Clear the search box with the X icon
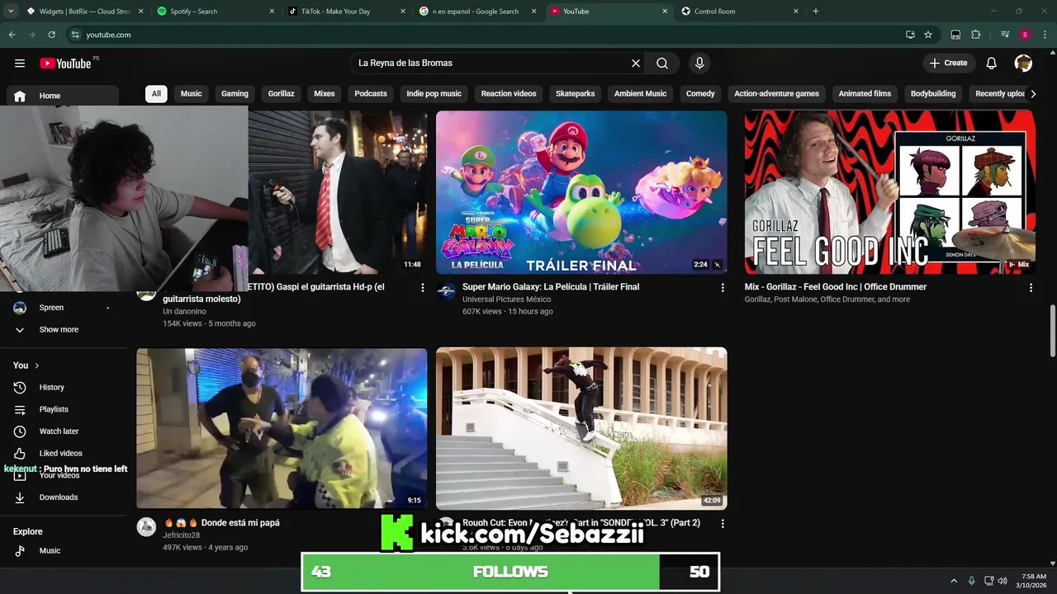1057x594 pixels. click(x=636, y=63)
